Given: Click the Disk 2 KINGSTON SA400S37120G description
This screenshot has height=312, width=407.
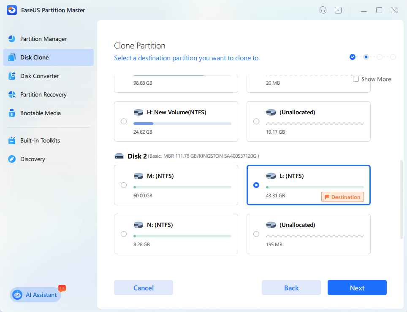Looking at the screenshot, I should [203, 156].
